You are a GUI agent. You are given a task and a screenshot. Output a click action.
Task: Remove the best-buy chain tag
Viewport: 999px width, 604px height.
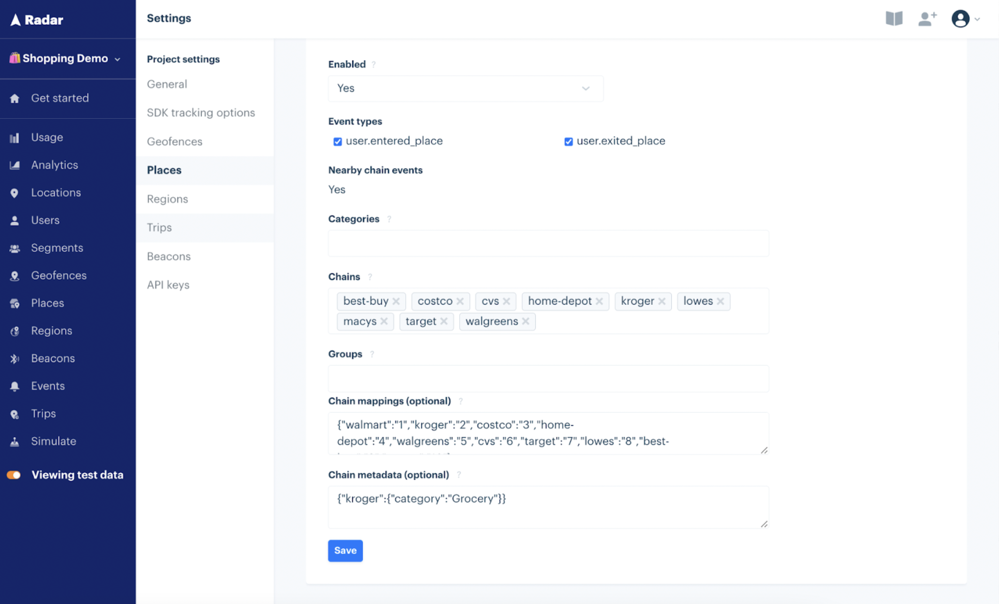click(396, 301)
